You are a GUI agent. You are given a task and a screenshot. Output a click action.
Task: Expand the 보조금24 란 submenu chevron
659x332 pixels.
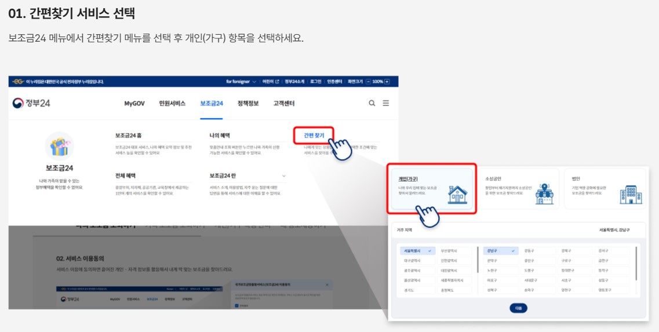click(283, 176)
